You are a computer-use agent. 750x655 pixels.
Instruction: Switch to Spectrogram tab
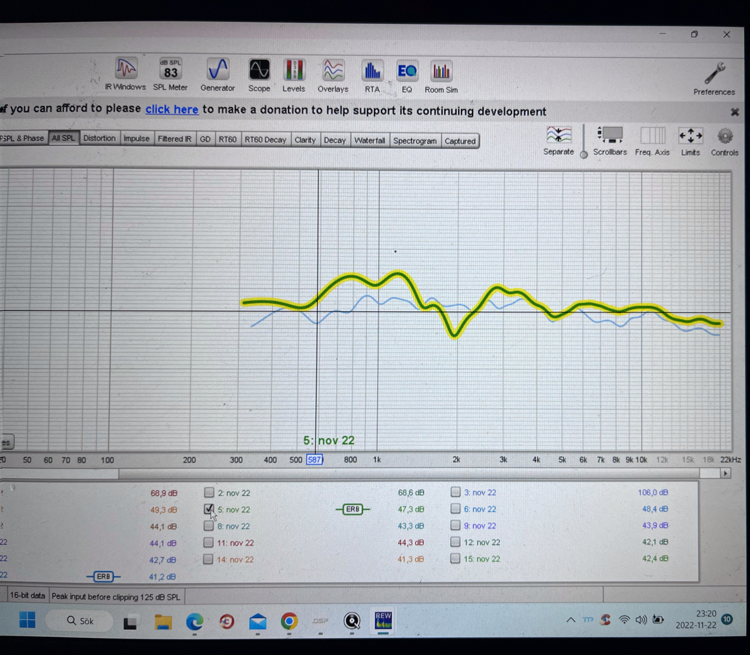415,141
